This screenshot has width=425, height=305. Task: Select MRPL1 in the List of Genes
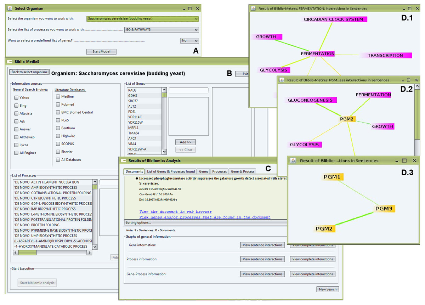coord(144,128)
